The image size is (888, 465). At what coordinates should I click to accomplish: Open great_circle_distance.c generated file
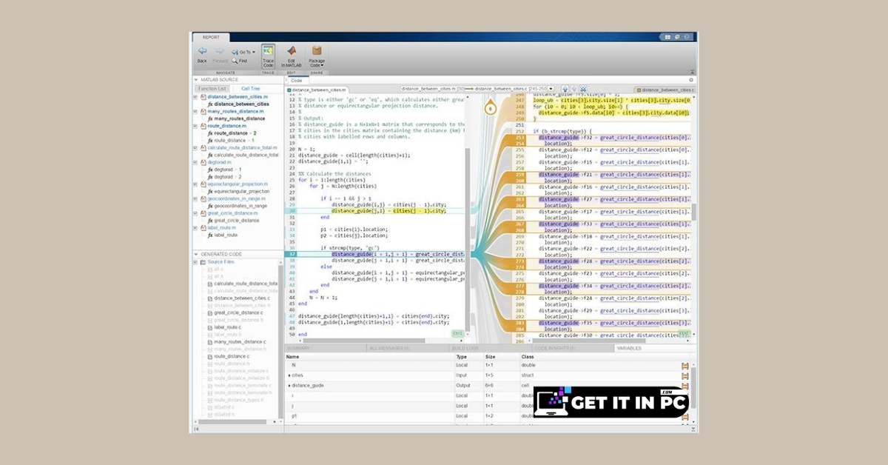[x=237, y=312]
